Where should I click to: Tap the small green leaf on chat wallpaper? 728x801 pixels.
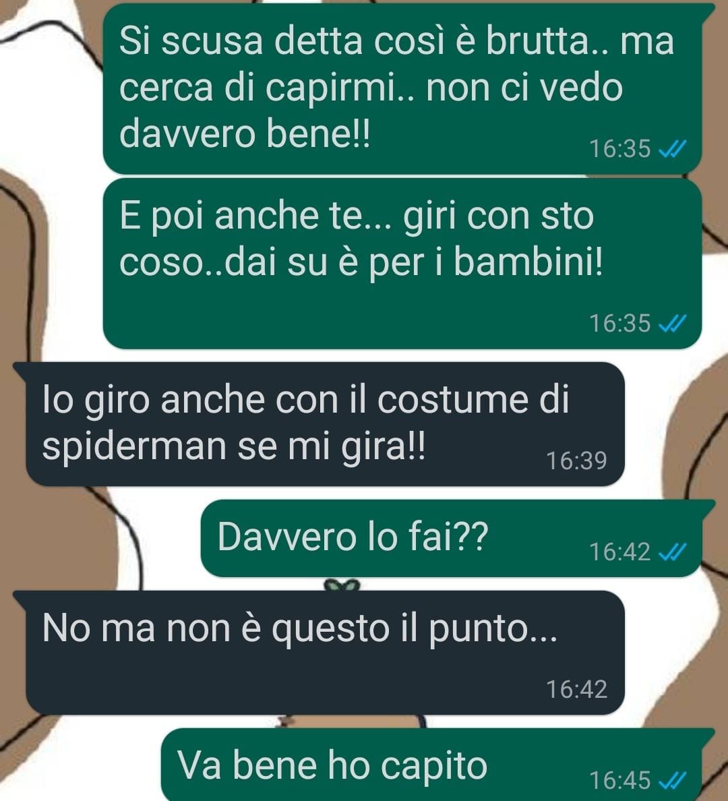coord(343,585)
